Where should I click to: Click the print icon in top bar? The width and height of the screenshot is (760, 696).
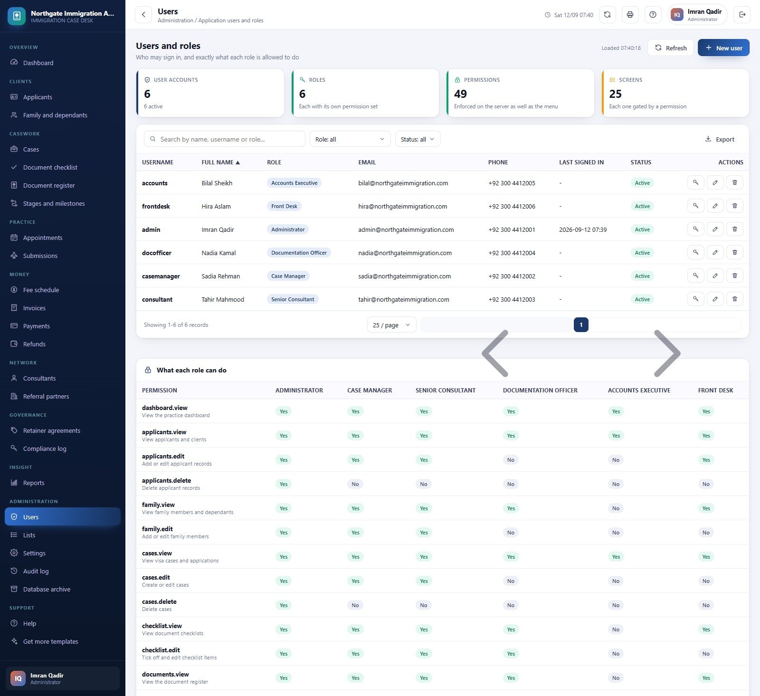click(x=630, y=15)
